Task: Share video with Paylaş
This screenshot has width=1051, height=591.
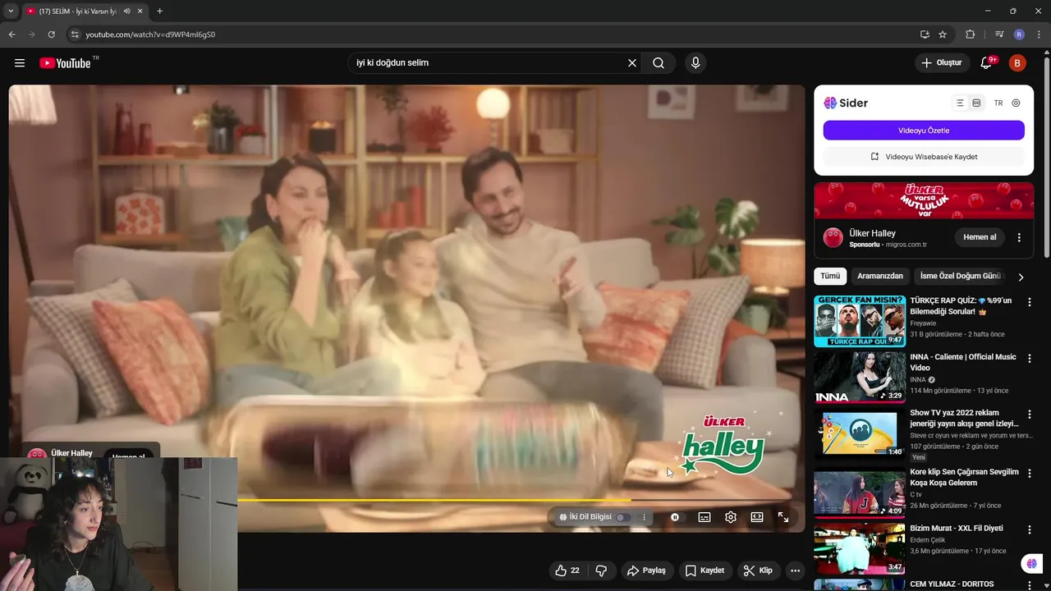Action: 646,570
